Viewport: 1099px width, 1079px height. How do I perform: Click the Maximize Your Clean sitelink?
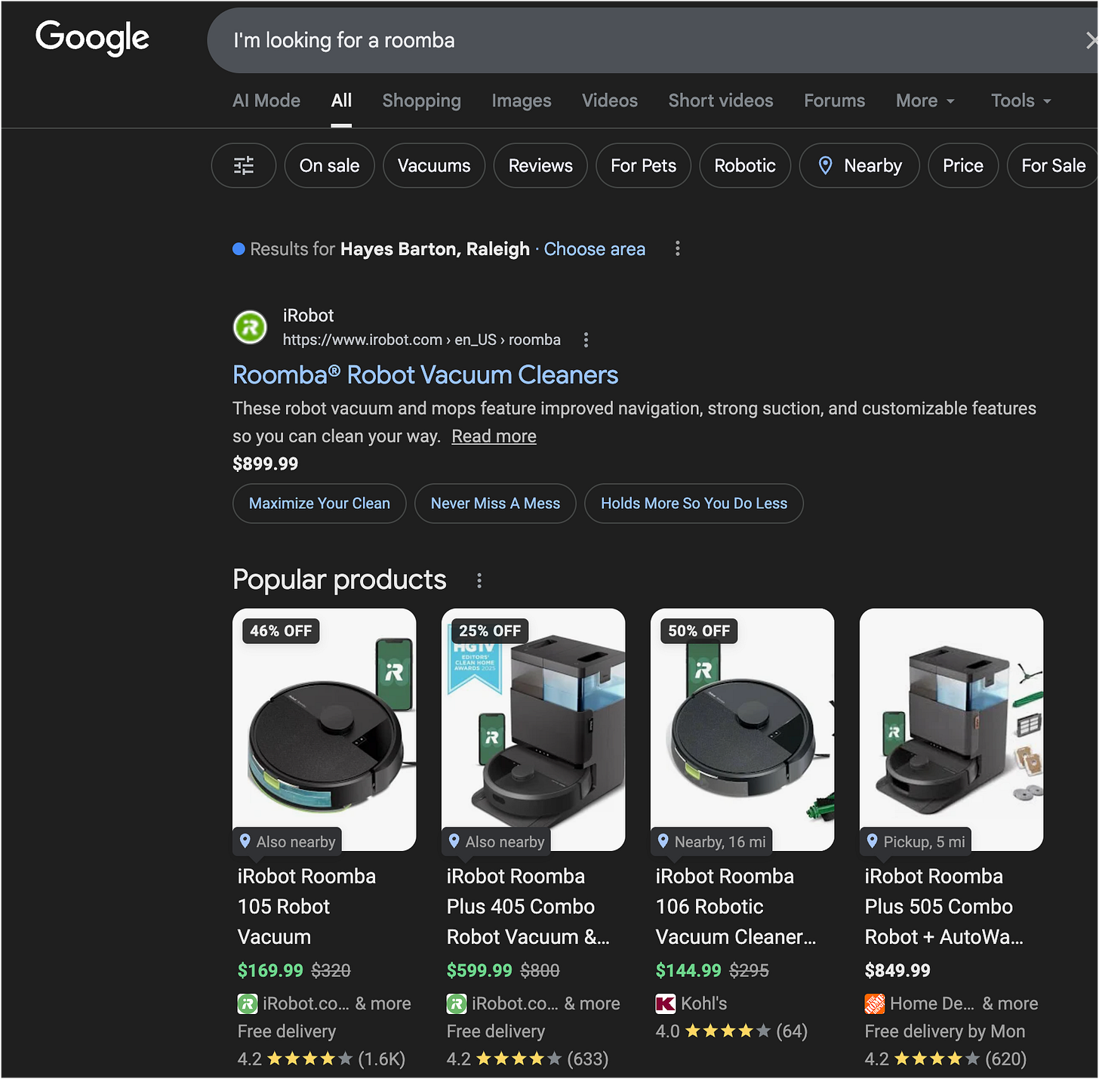319,503
